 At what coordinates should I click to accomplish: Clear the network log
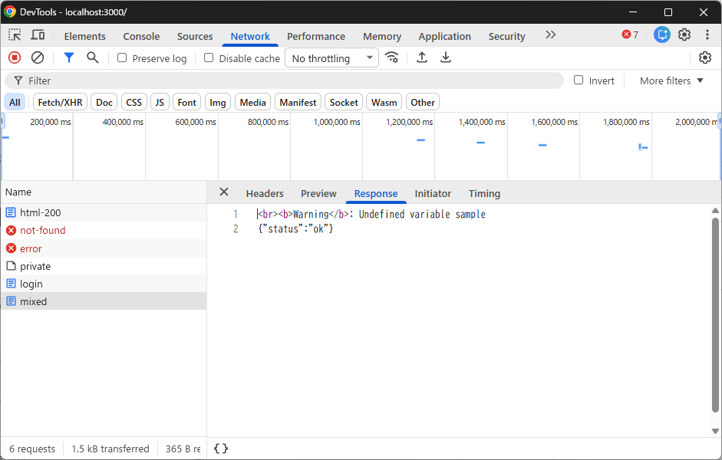38,58
